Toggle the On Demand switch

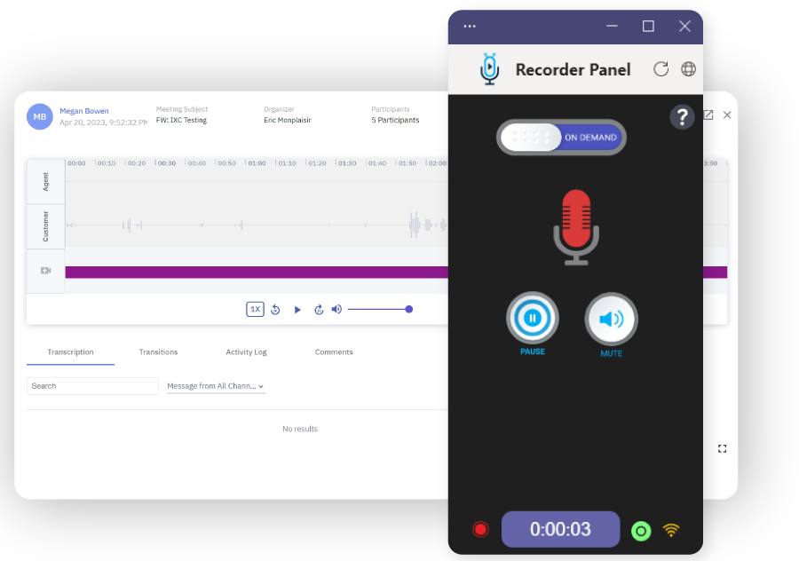tap(561, 137)
